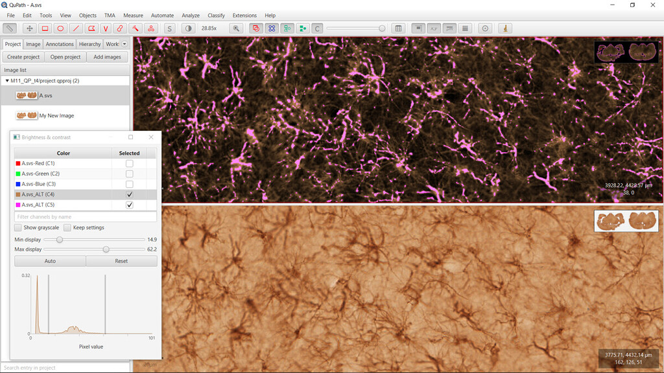Click the Auto button in Brightness & contrast
This screenshot has height=373, width=664.
[x=49, y=260]
